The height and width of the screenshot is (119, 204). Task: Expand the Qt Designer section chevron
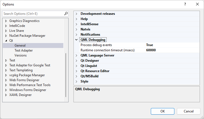pyautogui.click(x=76, y=61)
